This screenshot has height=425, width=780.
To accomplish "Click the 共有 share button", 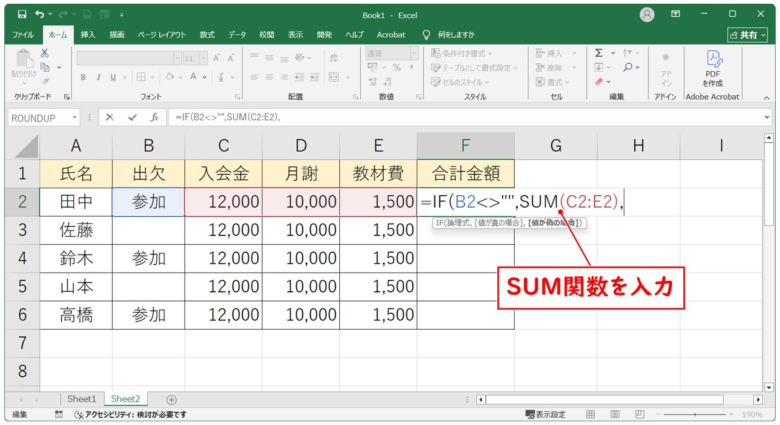I will click(748, 35).
